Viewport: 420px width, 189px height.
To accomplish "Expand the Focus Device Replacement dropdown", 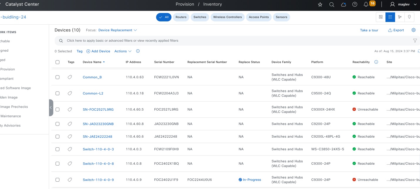I will tap(117, 30).
